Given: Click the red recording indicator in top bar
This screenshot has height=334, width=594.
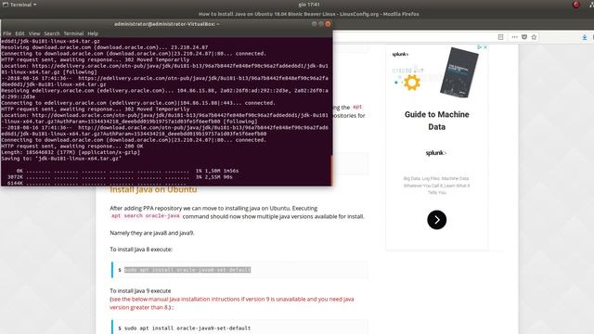Looking at the screenshot, I should click(x=575, y=5).
